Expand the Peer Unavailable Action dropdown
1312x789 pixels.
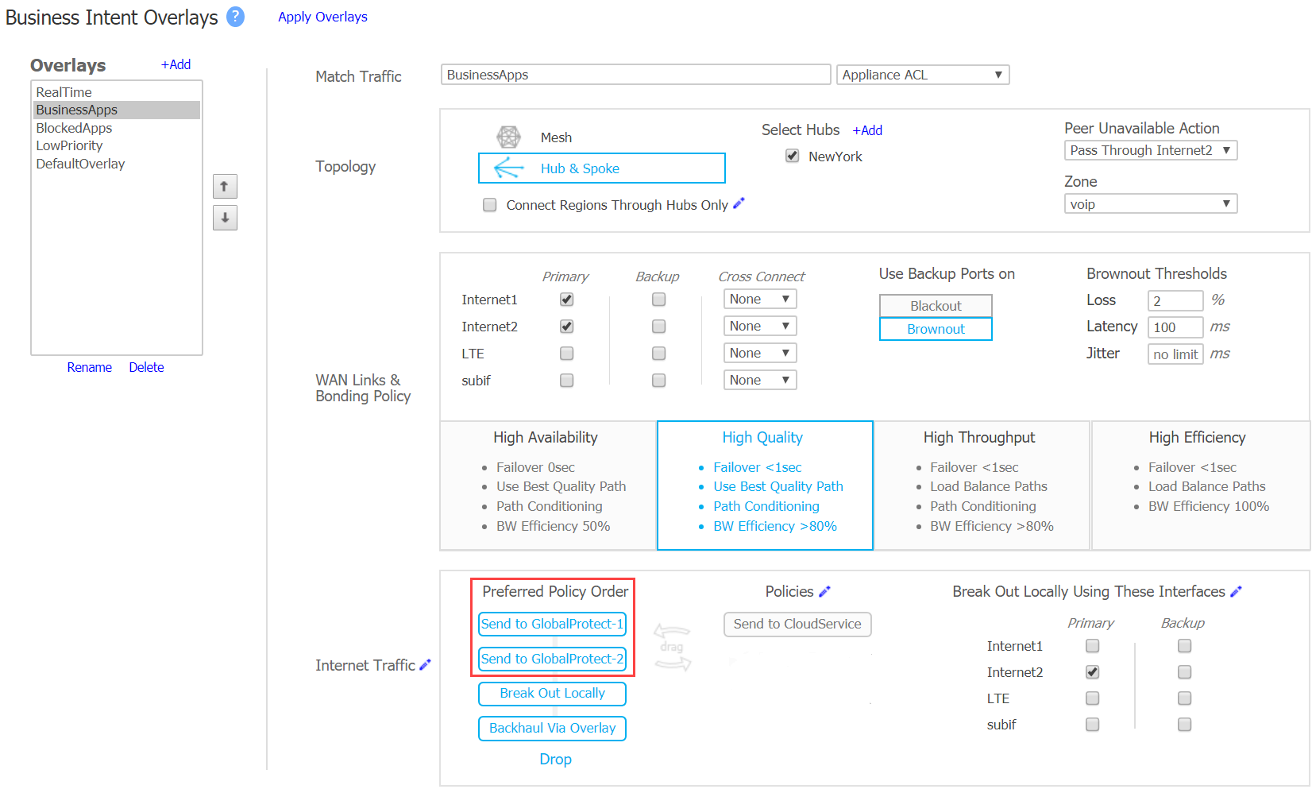tap(1150, 150)
